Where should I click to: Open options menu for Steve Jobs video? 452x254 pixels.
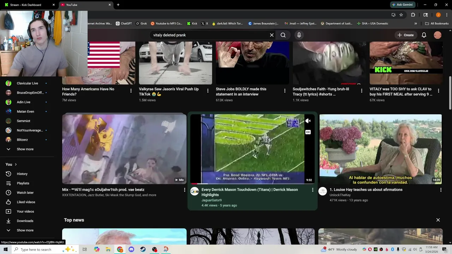click(285, 91)
